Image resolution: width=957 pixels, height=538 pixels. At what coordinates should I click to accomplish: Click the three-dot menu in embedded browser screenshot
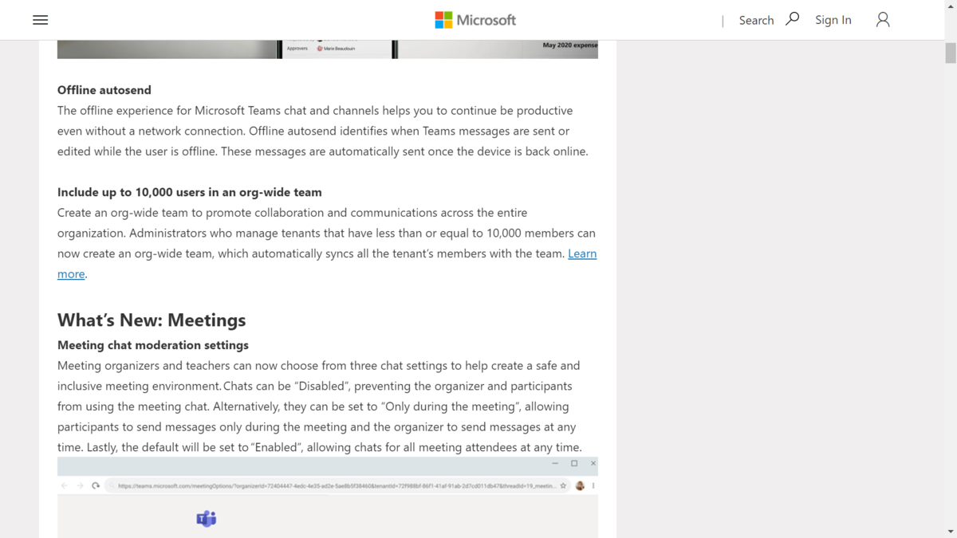click(593, 485)
